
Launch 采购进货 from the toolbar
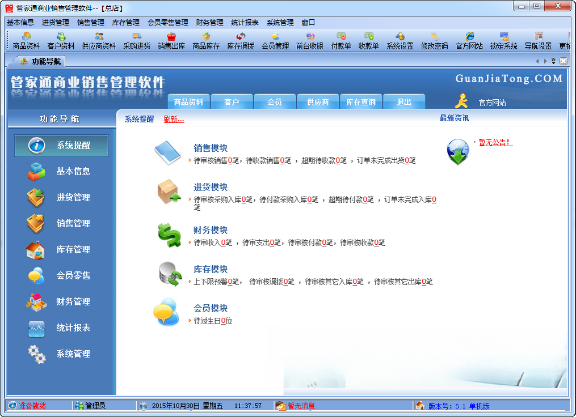(x=137, y=41)
